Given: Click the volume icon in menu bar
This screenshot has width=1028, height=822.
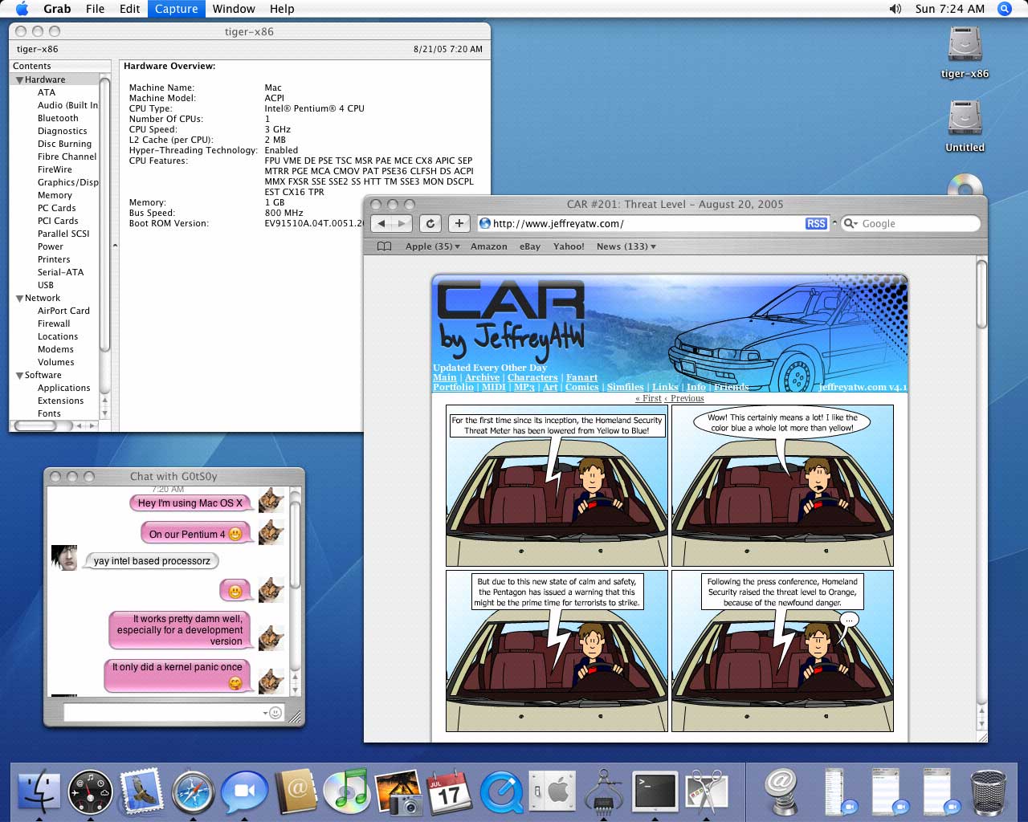Looking at the screenshot, I should [895, 9].
